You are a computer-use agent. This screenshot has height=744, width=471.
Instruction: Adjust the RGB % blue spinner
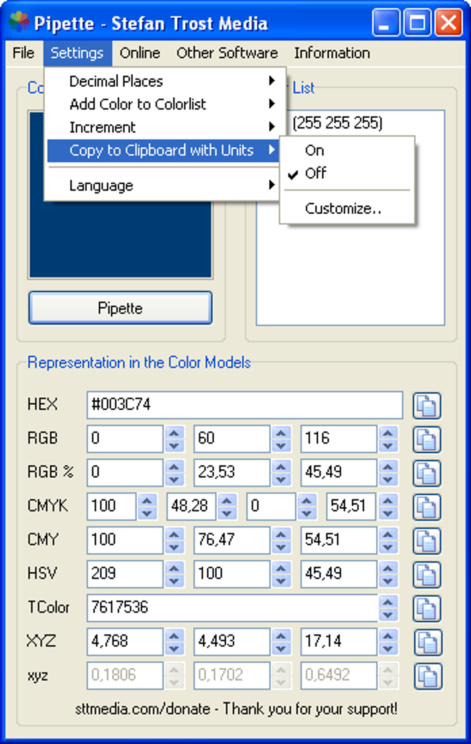(x=388, y=473)
